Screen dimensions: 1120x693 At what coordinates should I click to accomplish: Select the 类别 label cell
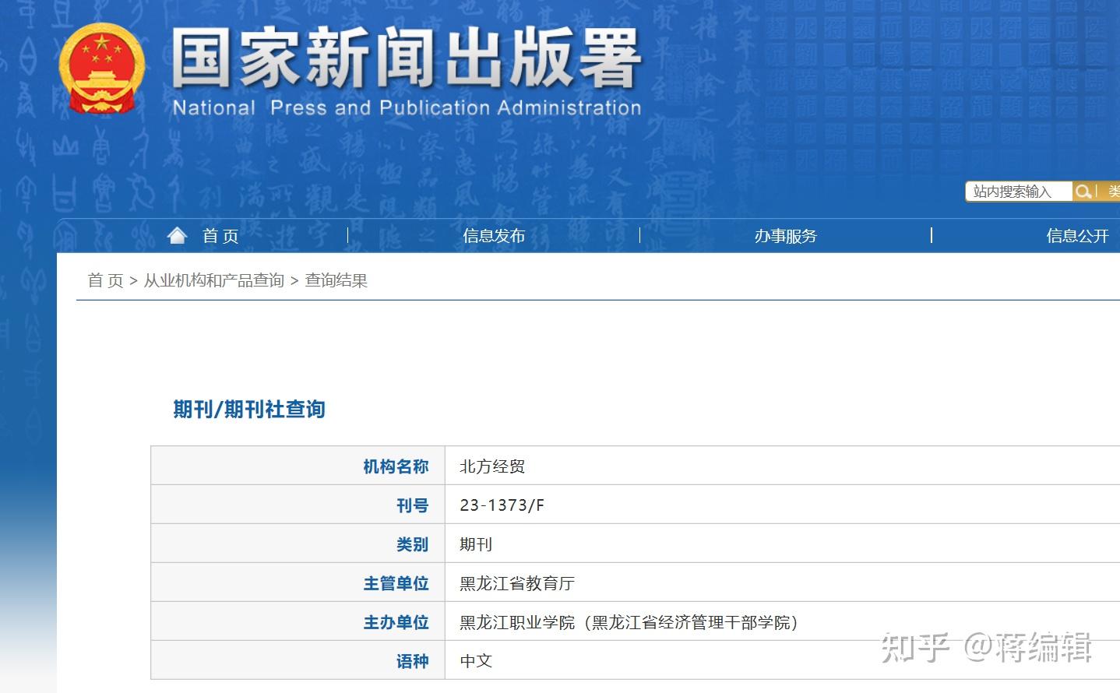pos(298,543)
